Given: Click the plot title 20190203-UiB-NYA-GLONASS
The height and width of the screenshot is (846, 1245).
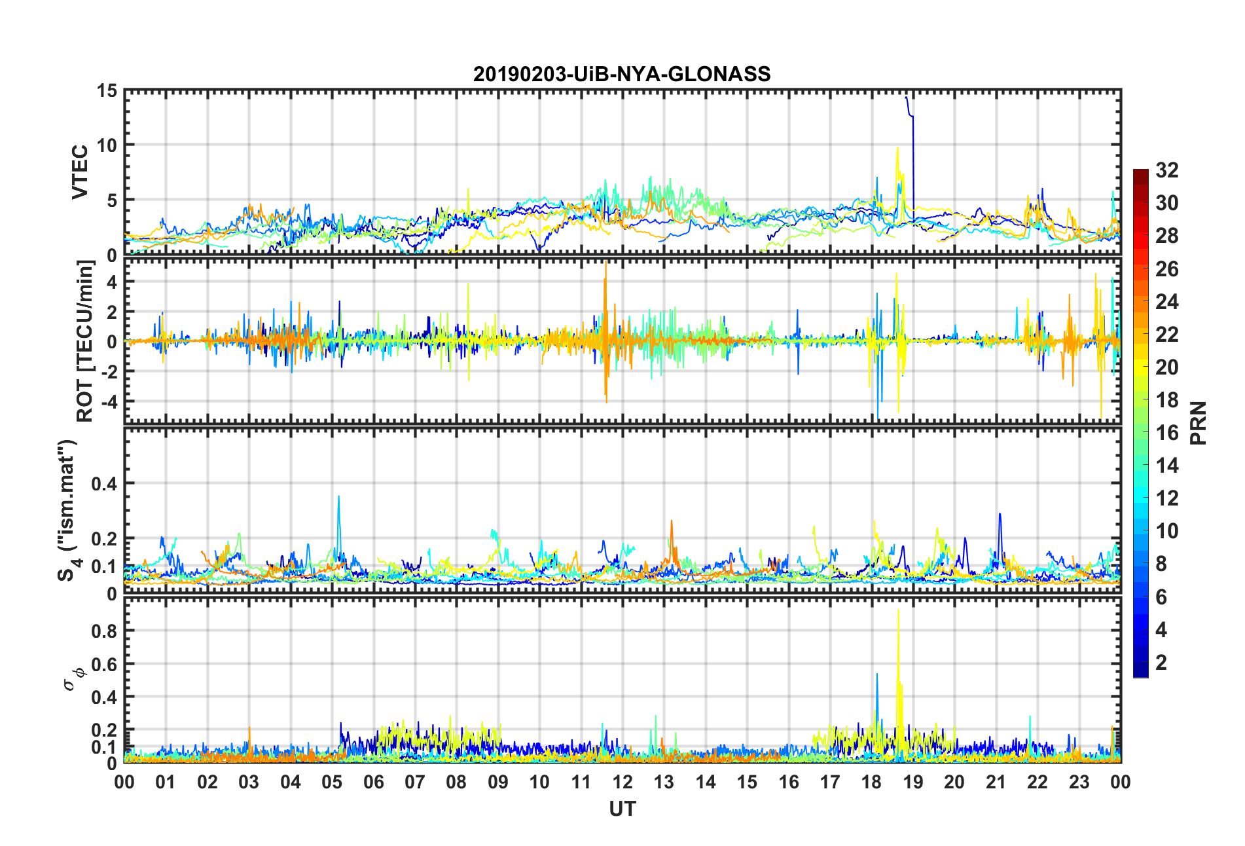Looking at the screenshot, I should tap(622, 74).
